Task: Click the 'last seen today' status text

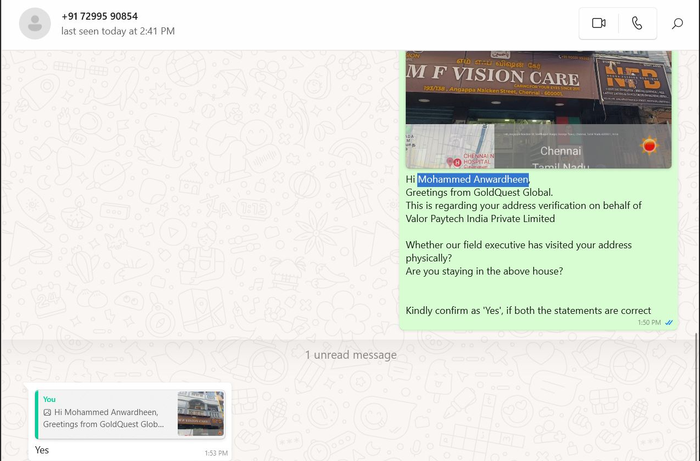Action: [118, 31]
